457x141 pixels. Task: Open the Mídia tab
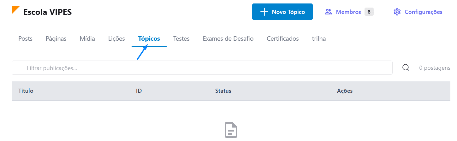87,39
